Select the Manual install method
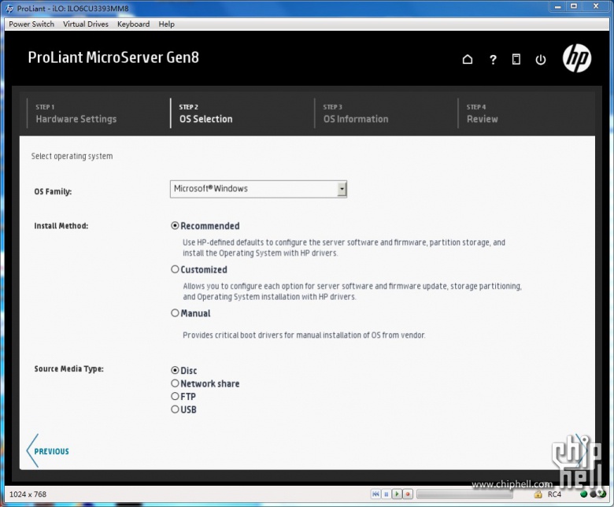The width and height of the screenshot is (614, 507). point(175,313)
